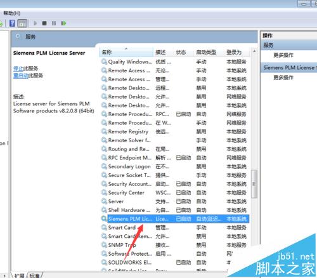Select Siemens PLM Lic... service row

tap(175, 219)
